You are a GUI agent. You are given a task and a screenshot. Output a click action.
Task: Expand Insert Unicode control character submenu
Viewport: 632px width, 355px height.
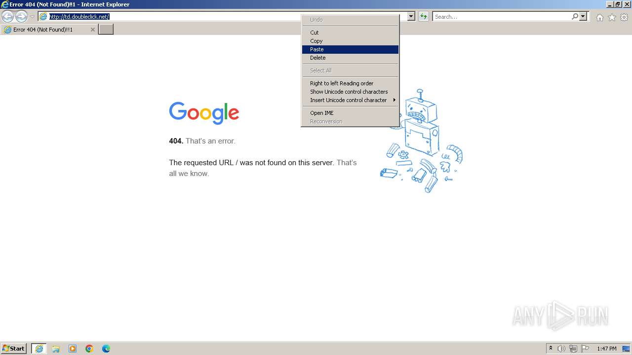pyautogui.click(x=350, y=100)
